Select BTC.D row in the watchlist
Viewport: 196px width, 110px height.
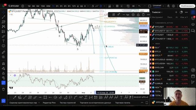coord(170,52)
